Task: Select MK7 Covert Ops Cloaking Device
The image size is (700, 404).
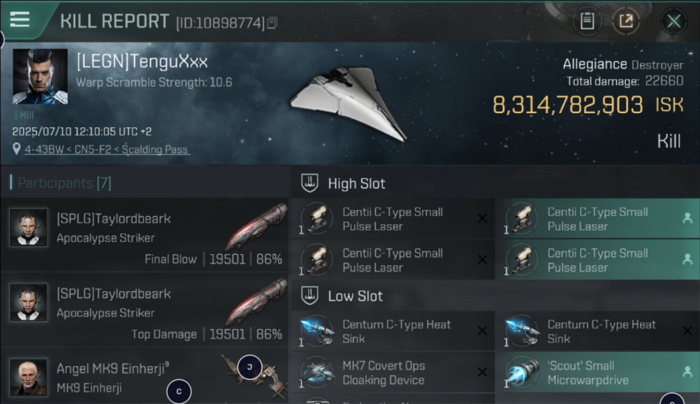Action: point(393,372)
